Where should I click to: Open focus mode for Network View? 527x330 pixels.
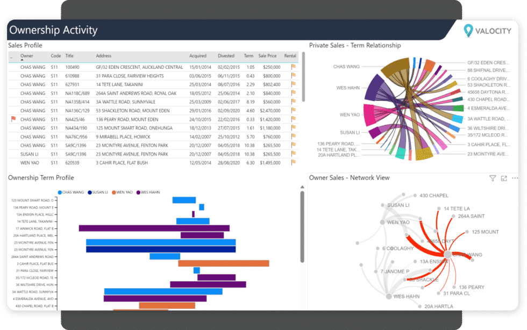coord(504,178)
